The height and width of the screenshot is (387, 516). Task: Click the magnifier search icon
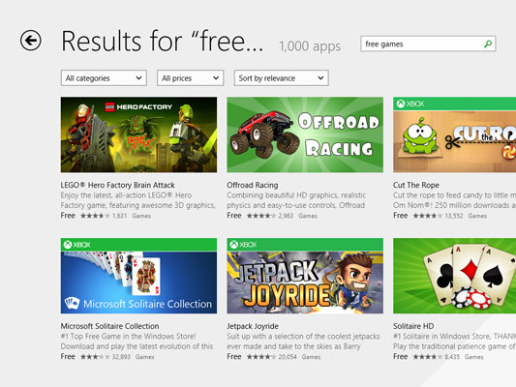[x=488, y=44]
